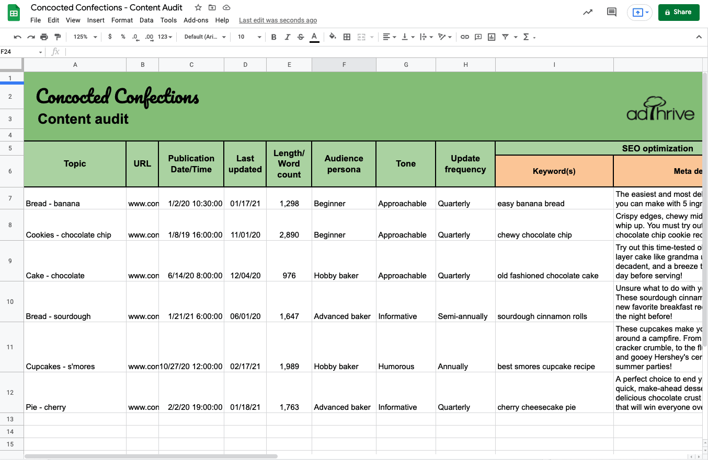The image size is (708, 460).
Task: Open the text color picker
Action: pos(314,37)
